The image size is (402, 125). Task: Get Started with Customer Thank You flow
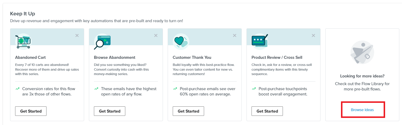[x=188, y=111]
